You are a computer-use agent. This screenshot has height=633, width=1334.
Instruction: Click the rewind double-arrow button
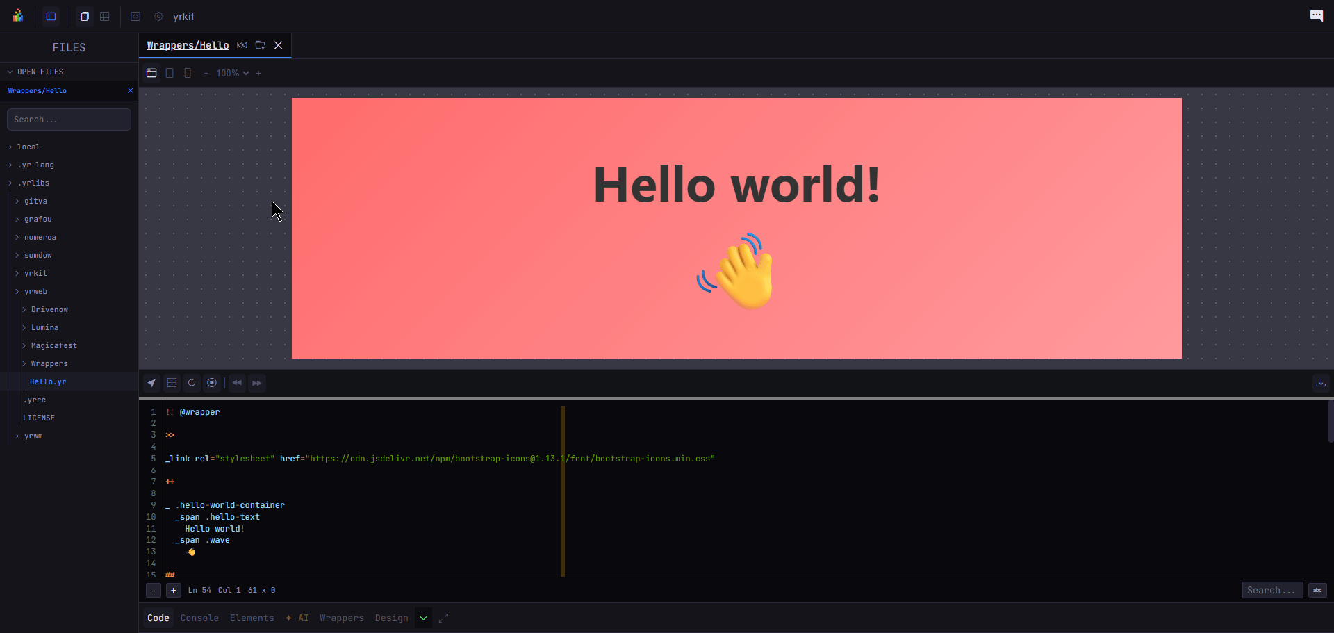pyautogui.click(x=238, y=383)
